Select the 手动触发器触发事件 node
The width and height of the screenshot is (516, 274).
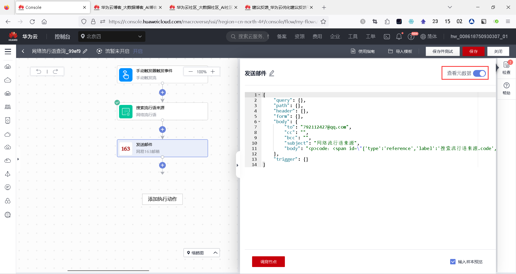tap(162, 74)
